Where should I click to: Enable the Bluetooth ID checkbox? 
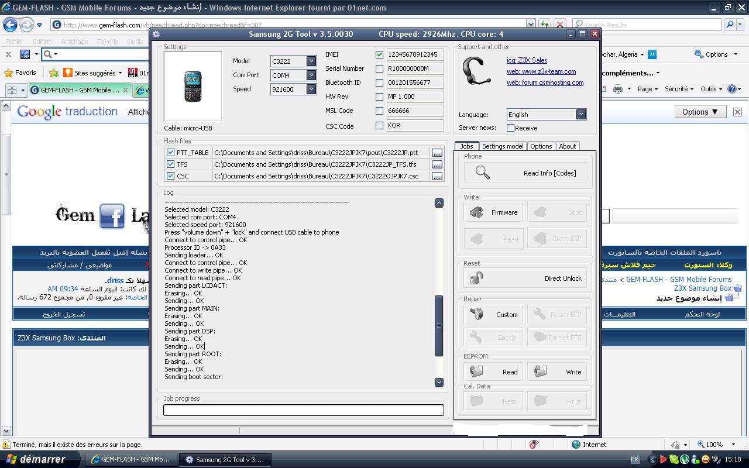pos(379,82)
